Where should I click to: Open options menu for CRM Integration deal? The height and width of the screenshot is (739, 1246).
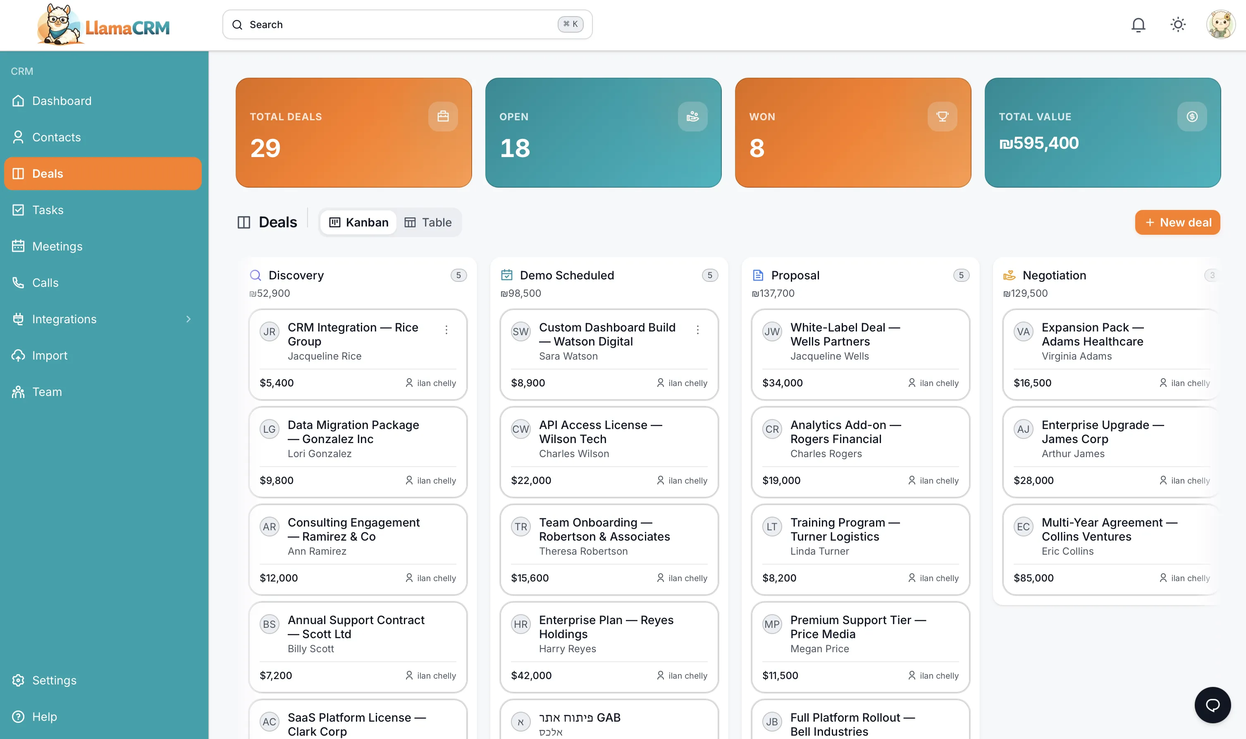click(x=446, y=330)
